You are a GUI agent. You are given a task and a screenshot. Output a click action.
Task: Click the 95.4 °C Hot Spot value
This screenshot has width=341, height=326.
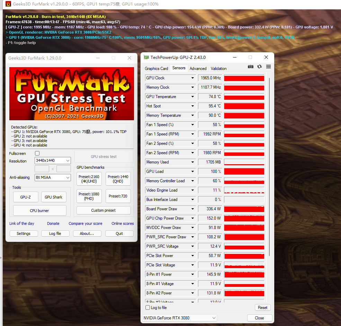tap(210, 106)
